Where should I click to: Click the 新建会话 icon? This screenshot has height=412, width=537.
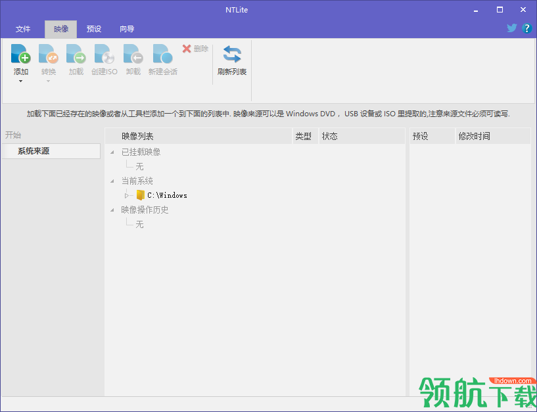[162, 54]
